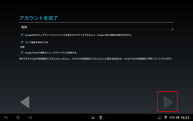This screenshot has height=121, width=193.
Task: Toggle the ウェブ履歴を有効にする checkbox
Action: (x=22, y=42)
